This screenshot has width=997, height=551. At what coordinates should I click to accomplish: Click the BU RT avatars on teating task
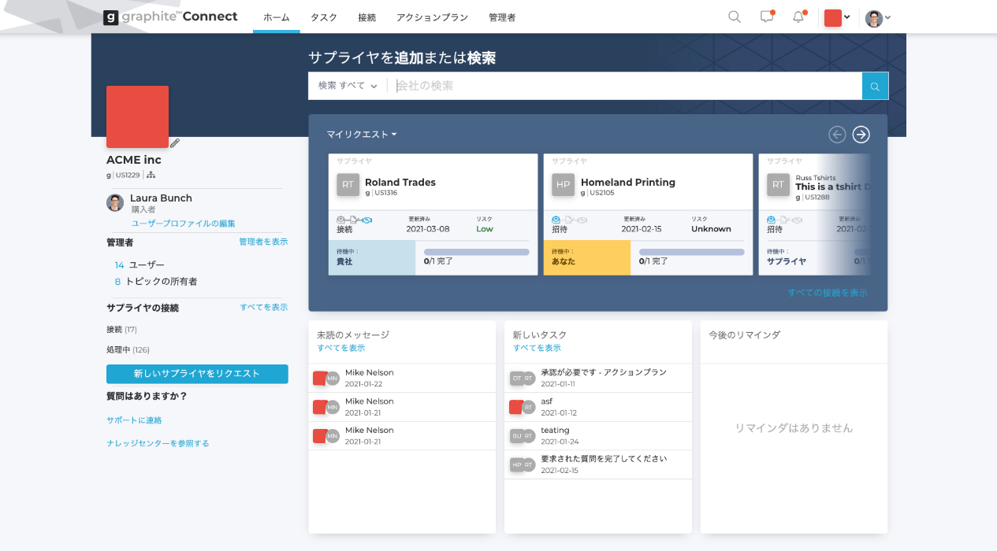click(x=523, y=435)
